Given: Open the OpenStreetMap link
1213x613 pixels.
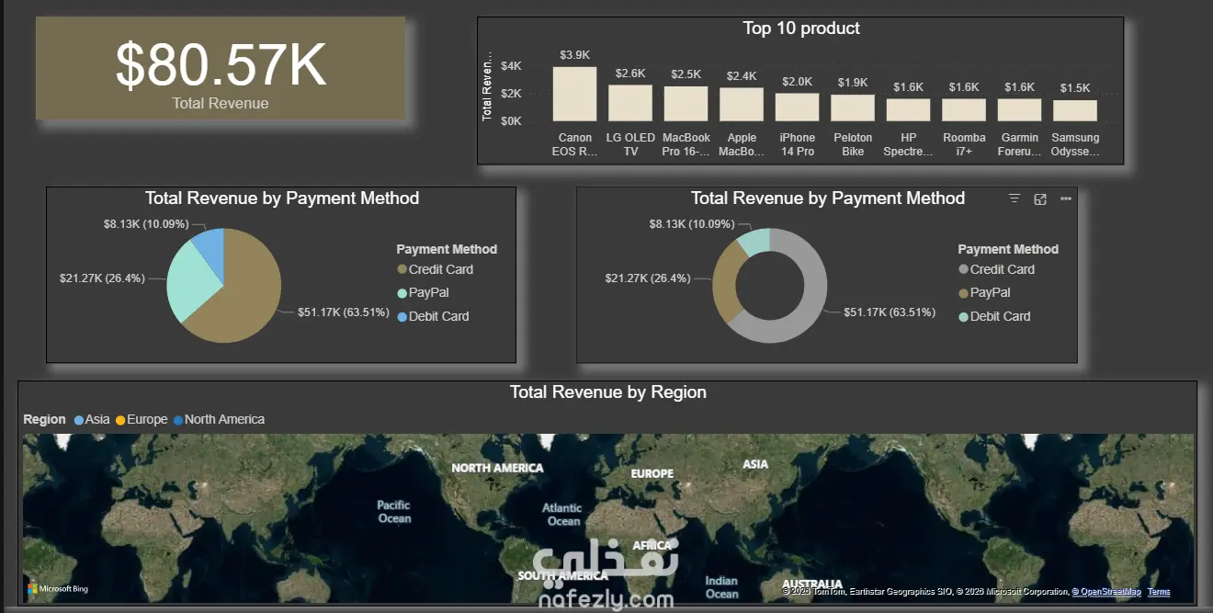Looking at the screenshot, I should pos(1110,592).
